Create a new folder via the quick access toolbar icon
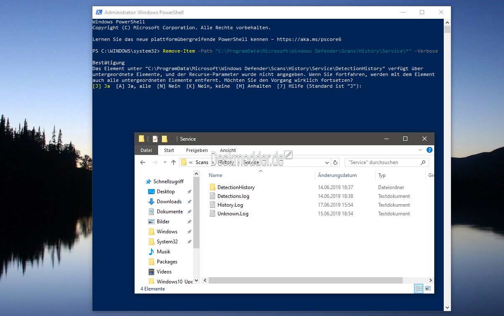Viewport: 504px width, 316px height. coord(164,139)
